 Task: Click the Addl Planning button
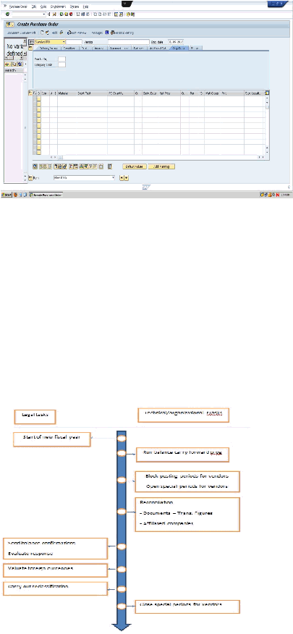tap(161, 166)
